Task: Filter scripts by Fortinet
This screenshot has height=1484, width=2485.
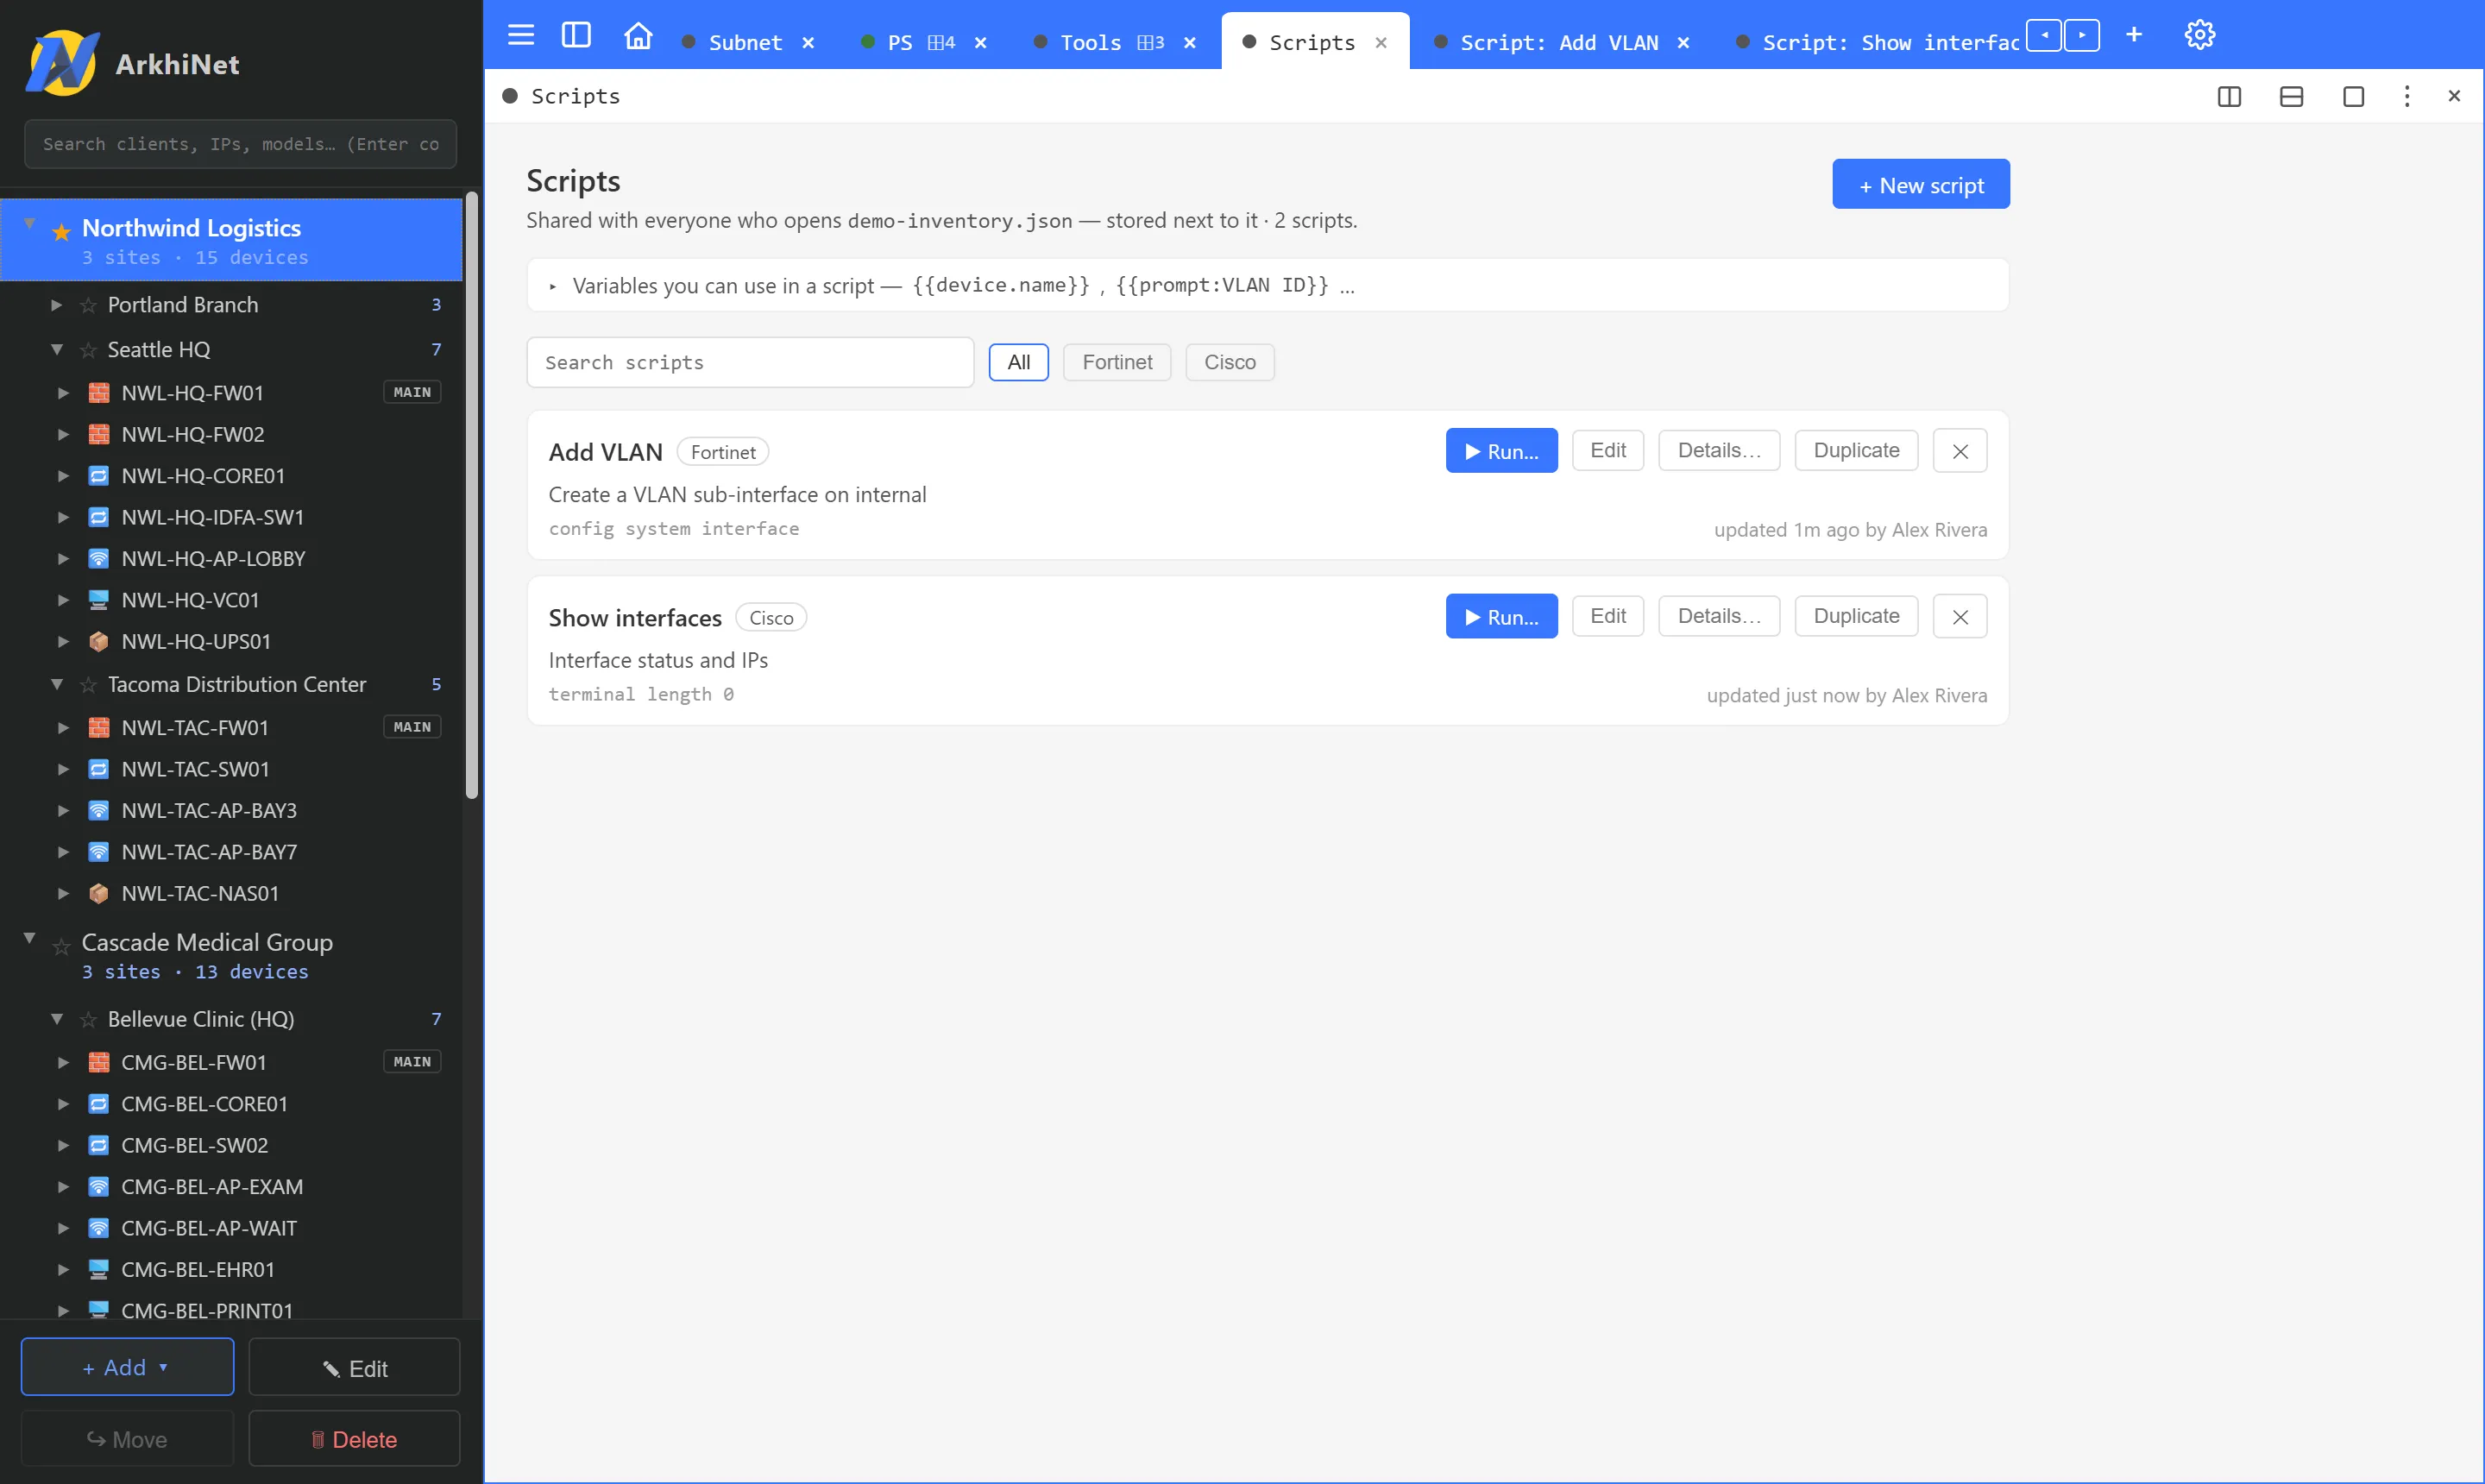Action: click(1117, 362)
